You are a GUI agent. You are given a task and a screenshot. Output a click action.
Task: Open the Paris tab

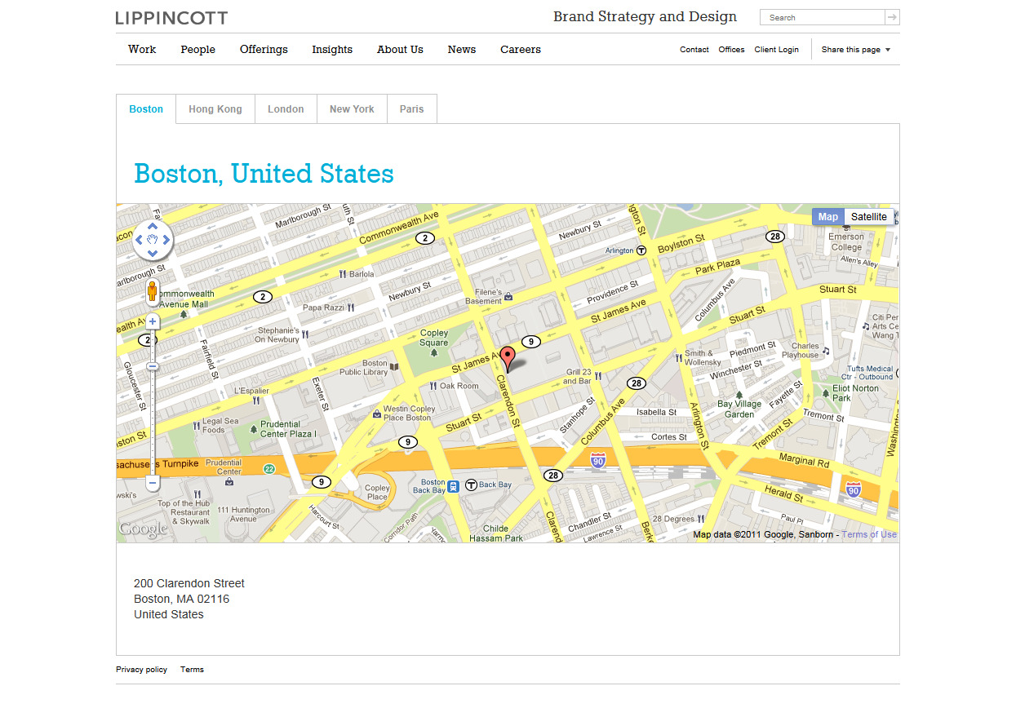412,109
